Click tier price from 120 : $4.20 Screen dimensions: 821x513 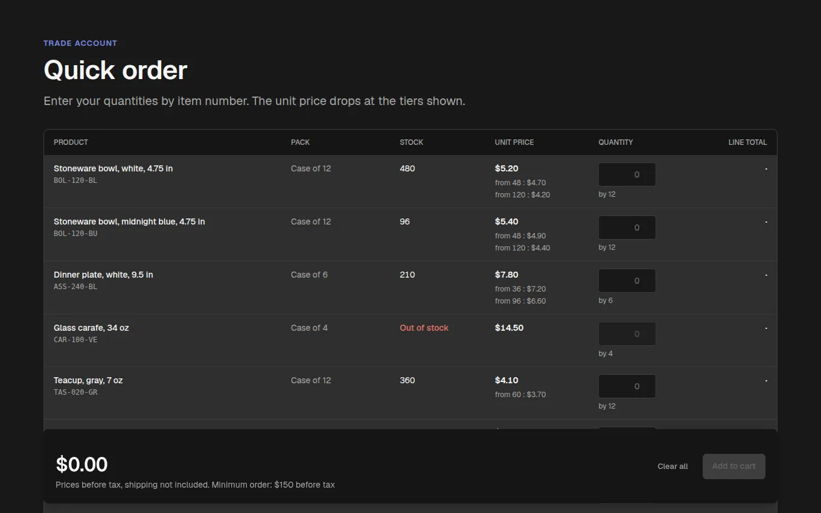pyautogui.click(x=522, y=195)
